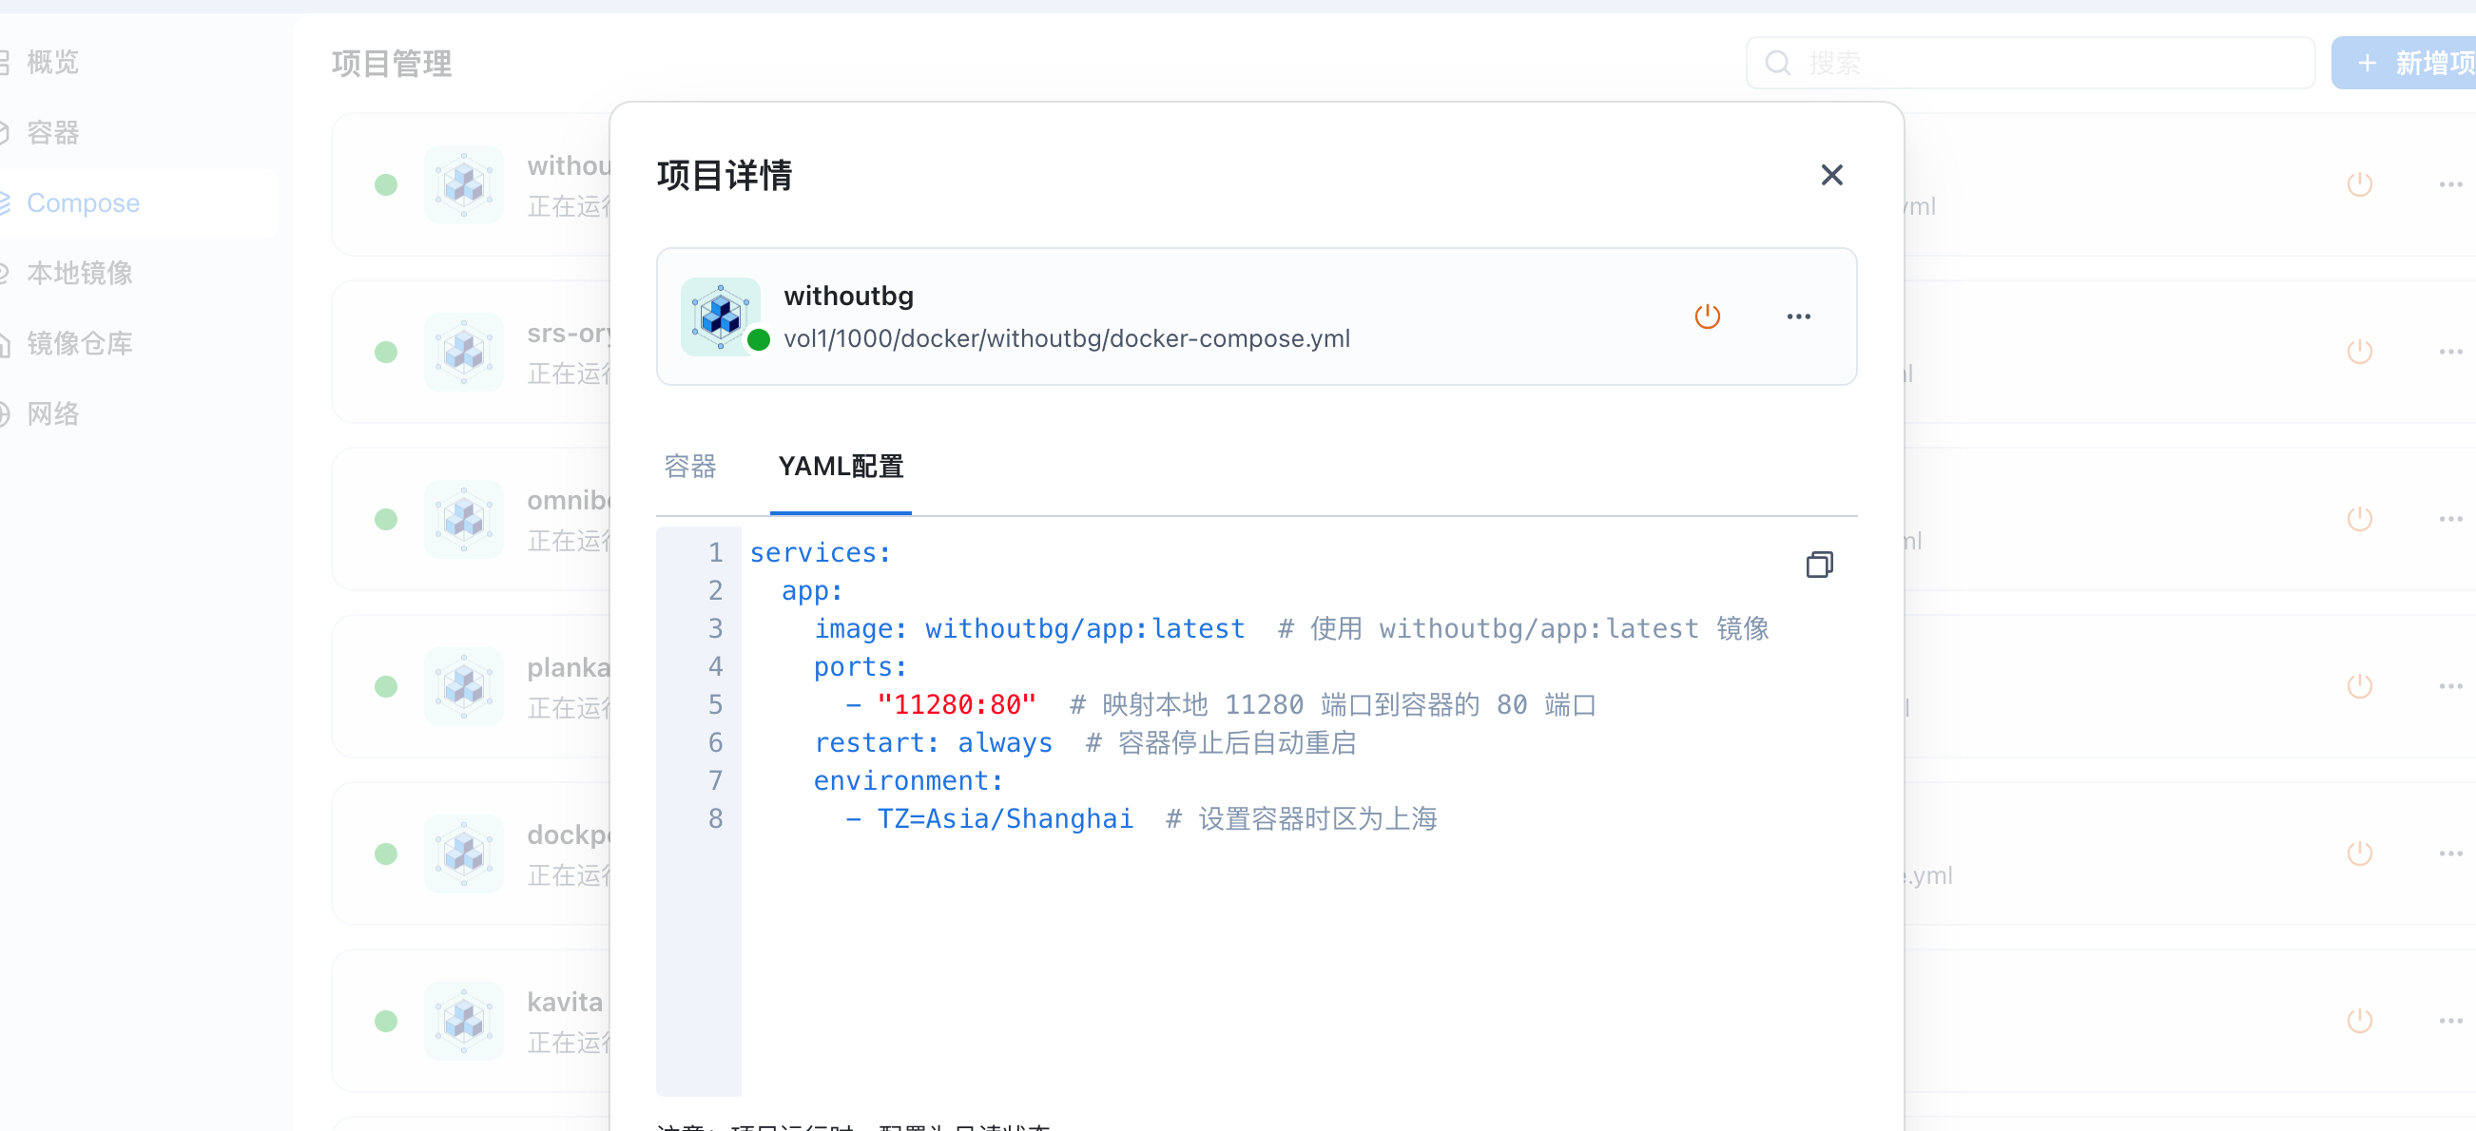The width and height of the screenshot is (2476, 1131).
Task: Toggle power for the kavita project row
Action: pos(2360,1021)
